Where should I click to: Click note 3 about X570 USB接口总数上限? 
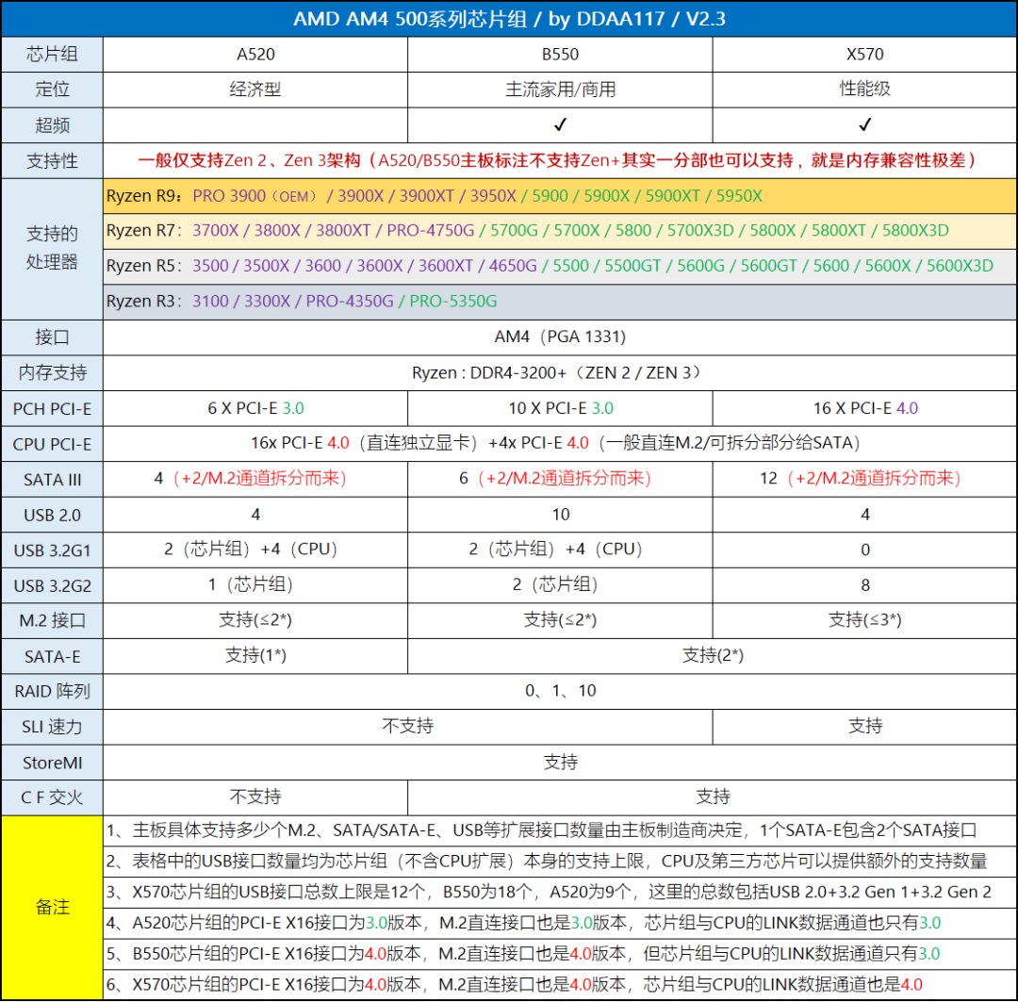click(x=560, y=893)
